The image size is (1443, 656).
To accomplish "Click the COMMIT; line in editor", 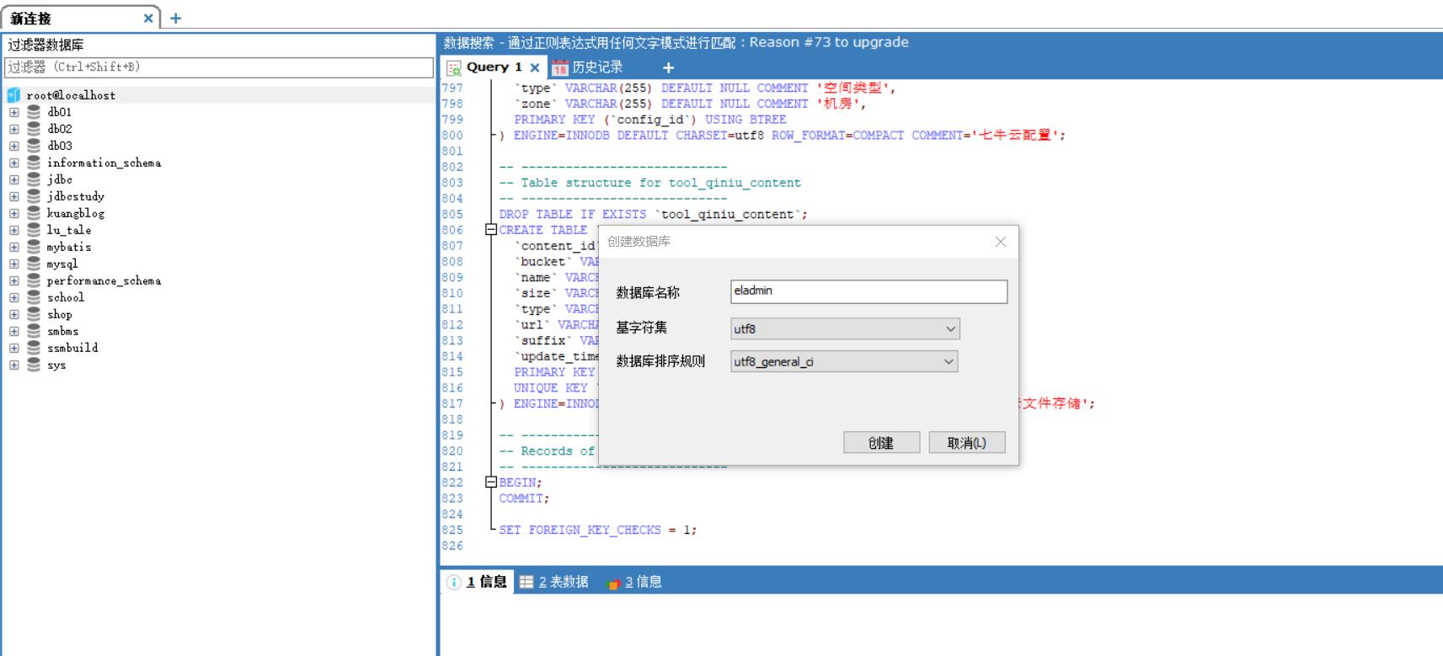I will tap(524, 499).
